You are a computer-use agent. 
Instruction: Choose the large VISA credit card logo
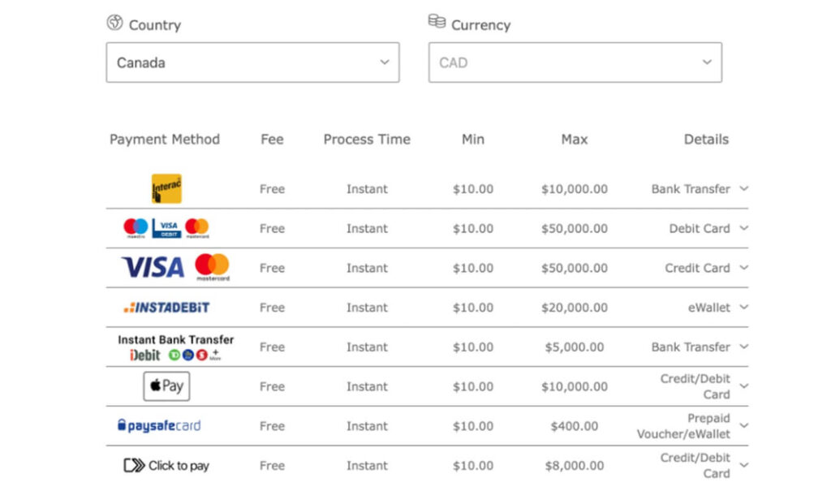coord(153,267)
